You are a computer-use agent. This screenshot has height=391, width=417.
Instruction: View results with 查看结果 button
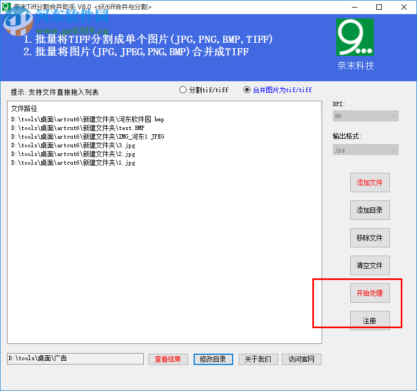tap(168, 359)
